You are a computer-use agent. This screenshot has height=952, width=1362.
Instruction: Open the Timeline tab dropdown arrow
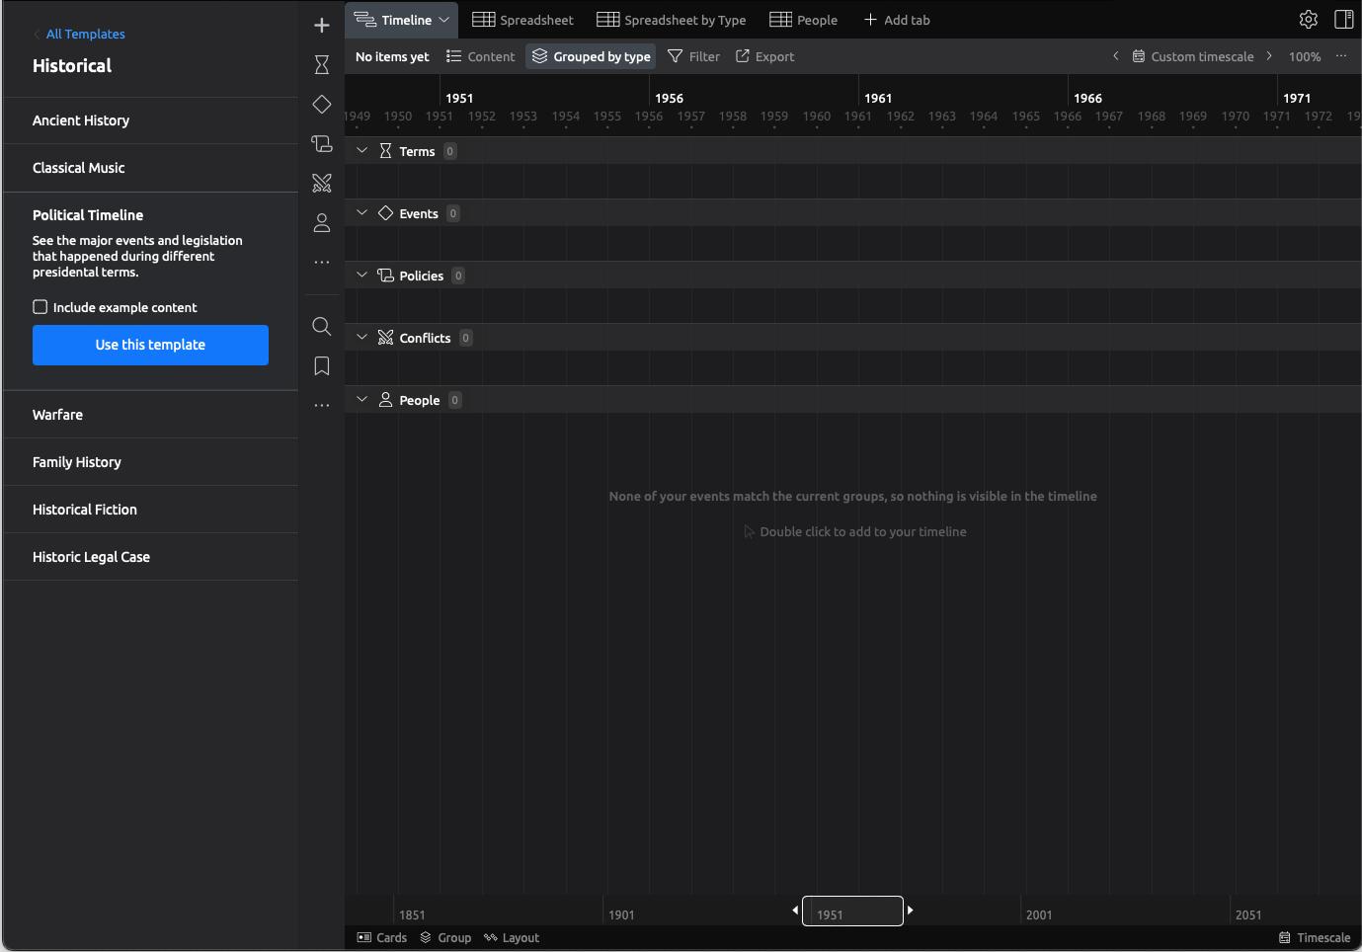[444, 20]
